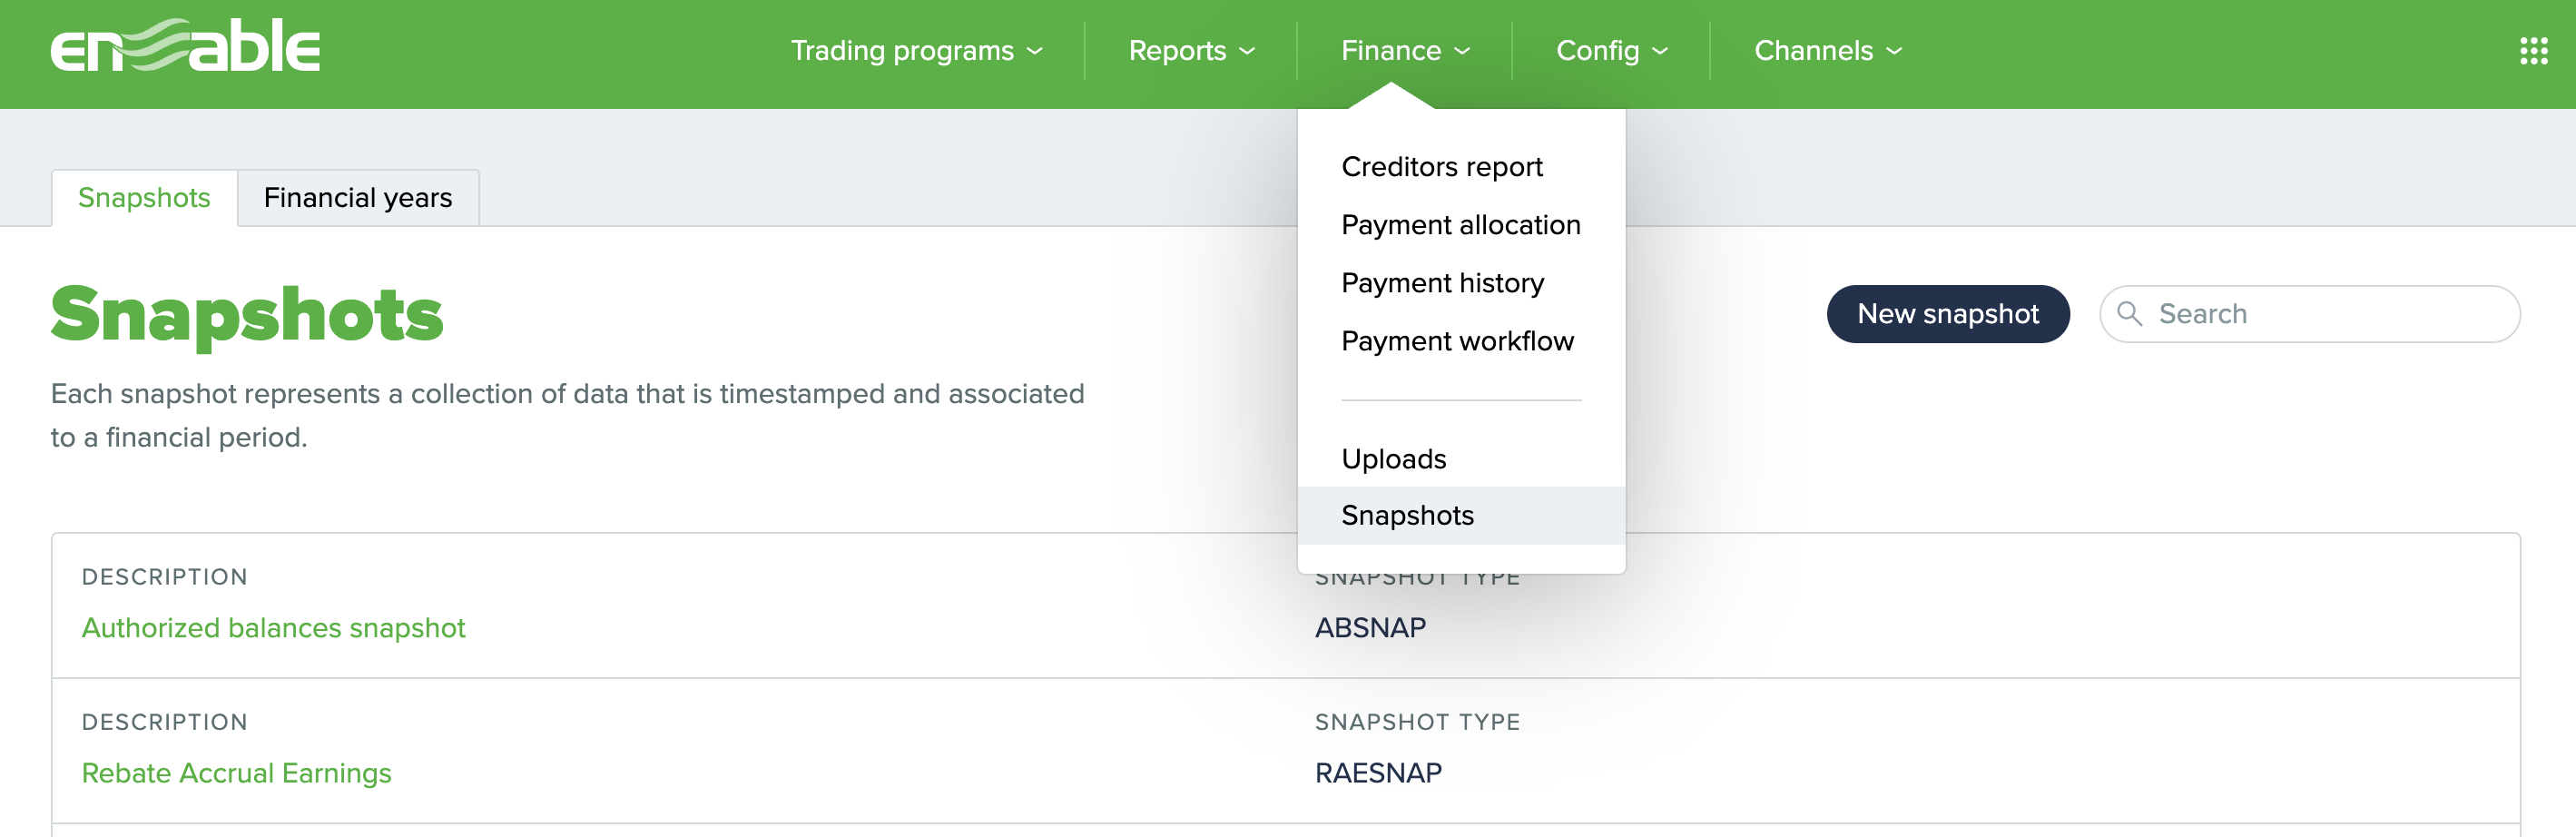The image size is (2576, 837).
Task: Expand the Channels dropdown
Action: [1826, 50]
